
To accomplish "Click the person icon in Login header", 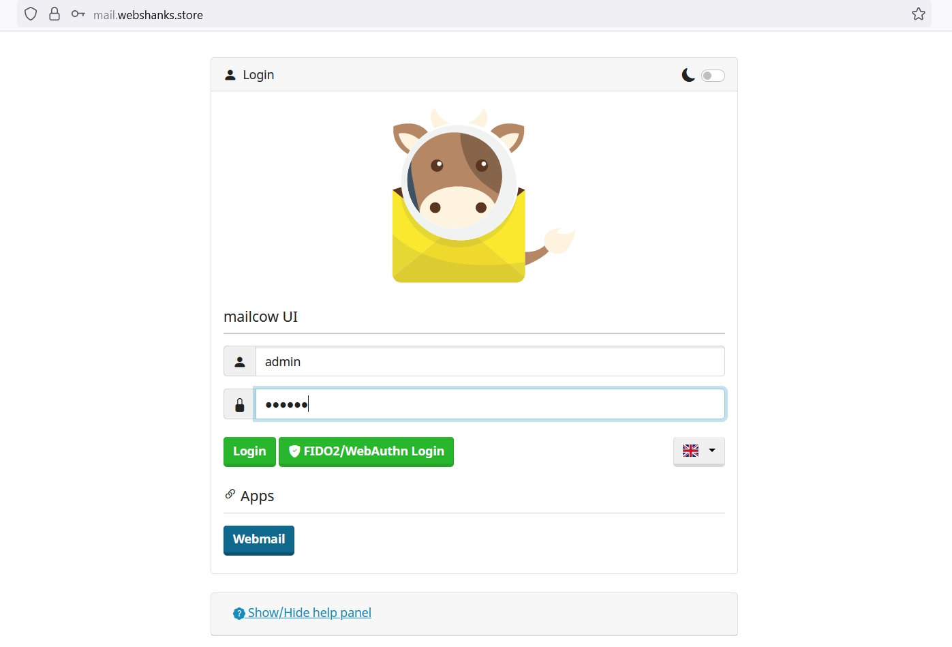I will (x=230, y=75).
